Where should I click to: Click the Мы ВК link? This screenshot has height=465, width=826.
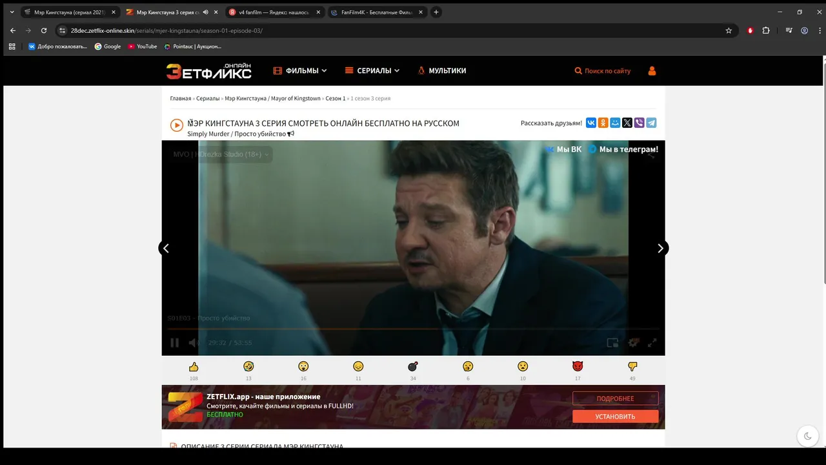[x=563, y=149]
